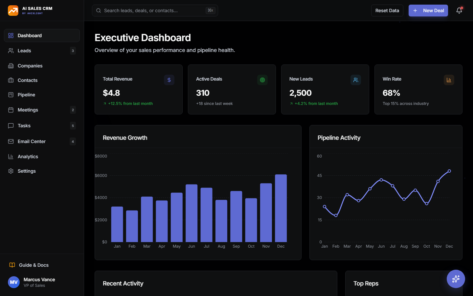Click the Leads badge showing 3

(x=73, y=51)
